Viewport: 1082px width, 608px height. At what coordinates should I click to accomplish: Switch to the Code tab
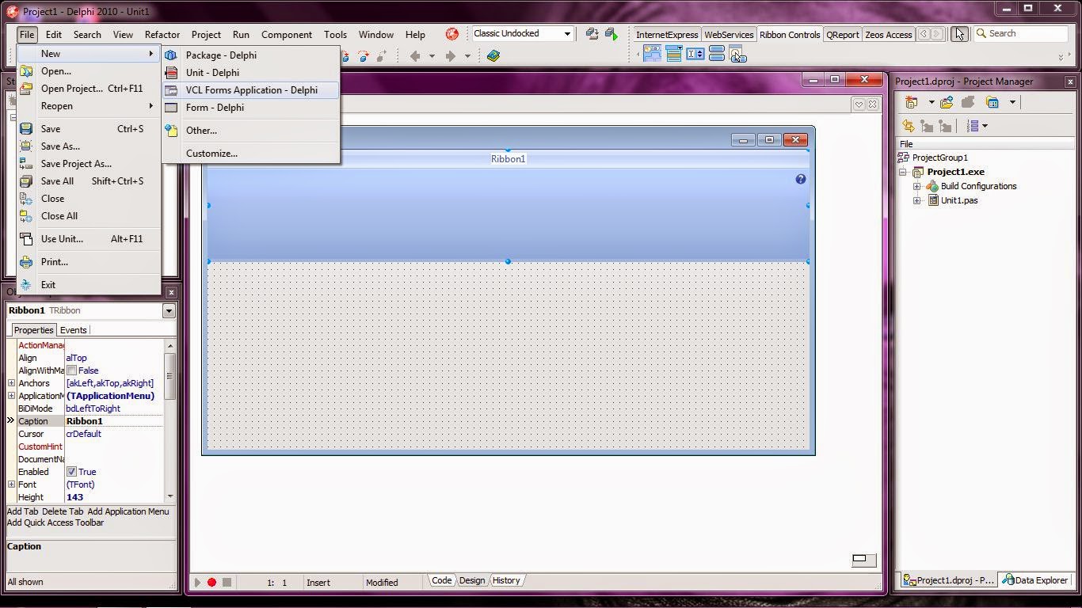[x=441, y=580]
